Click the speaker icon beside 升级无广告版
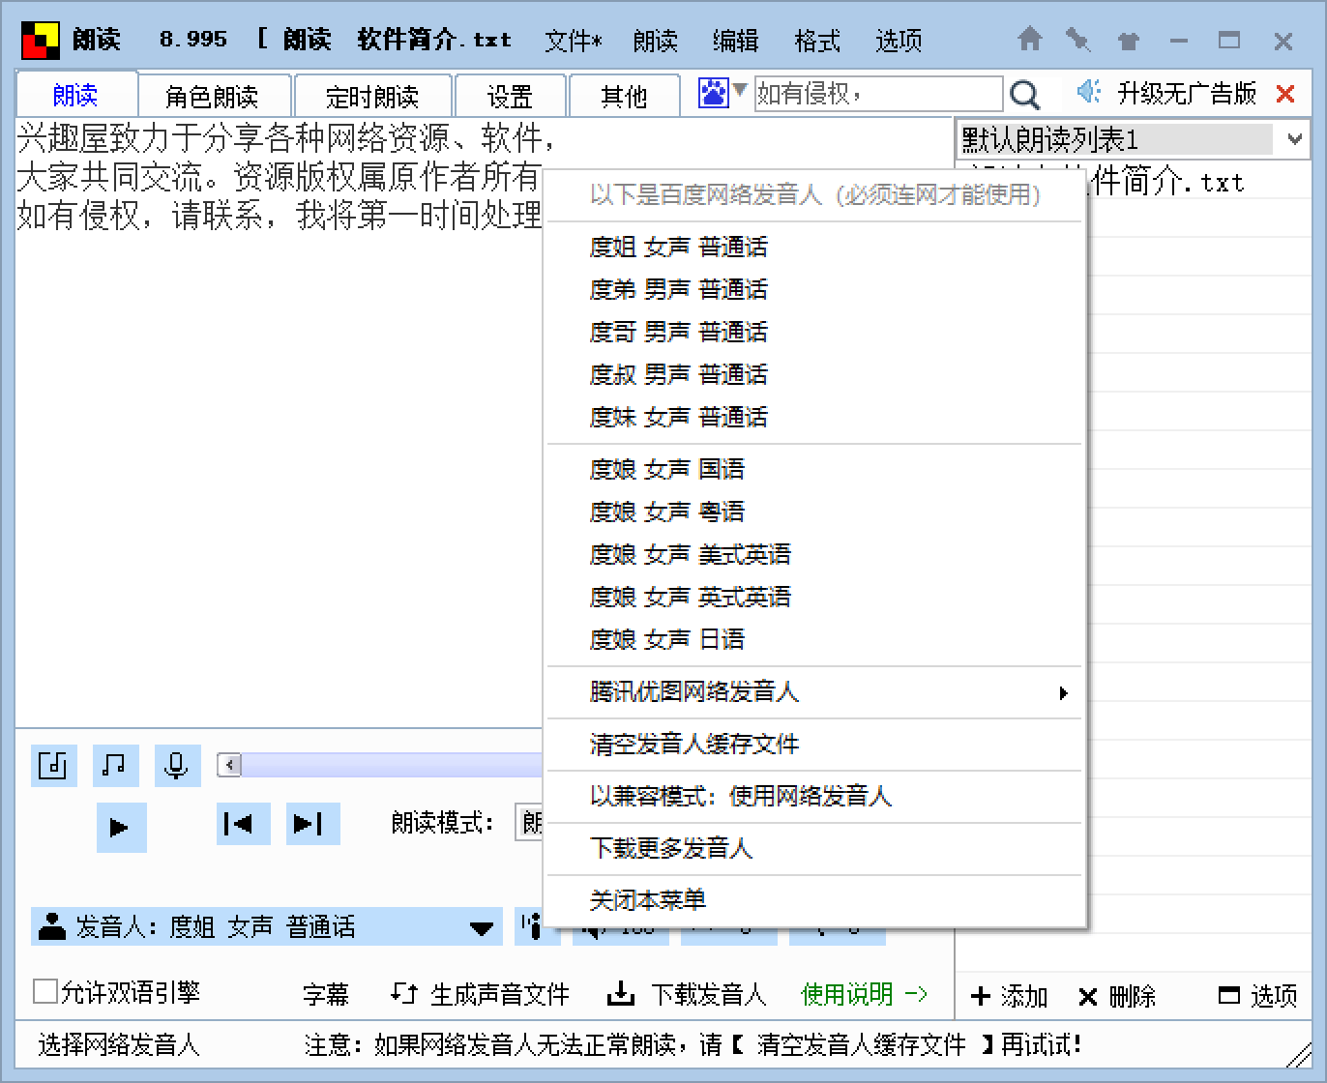Screen dimensions: 1327x1083 [1089, 92]
